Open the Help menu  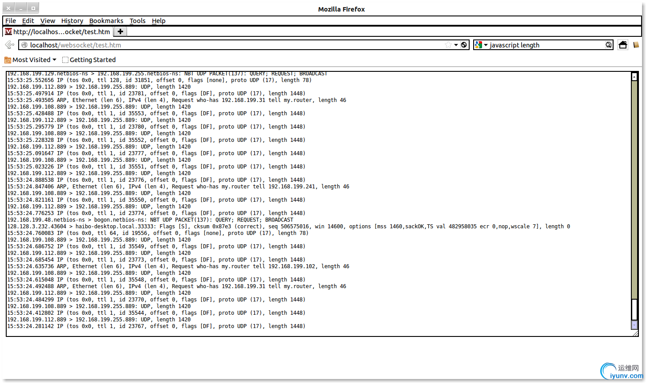(159, 21)
